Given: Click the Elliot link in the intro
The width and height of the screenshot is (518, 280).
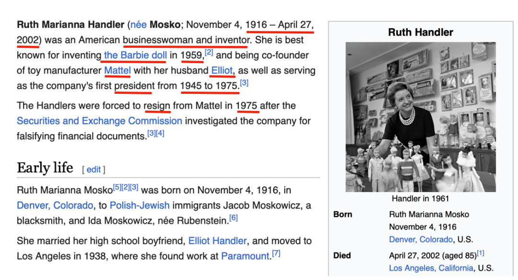Looking at the screenshot, I should (222, 70).
